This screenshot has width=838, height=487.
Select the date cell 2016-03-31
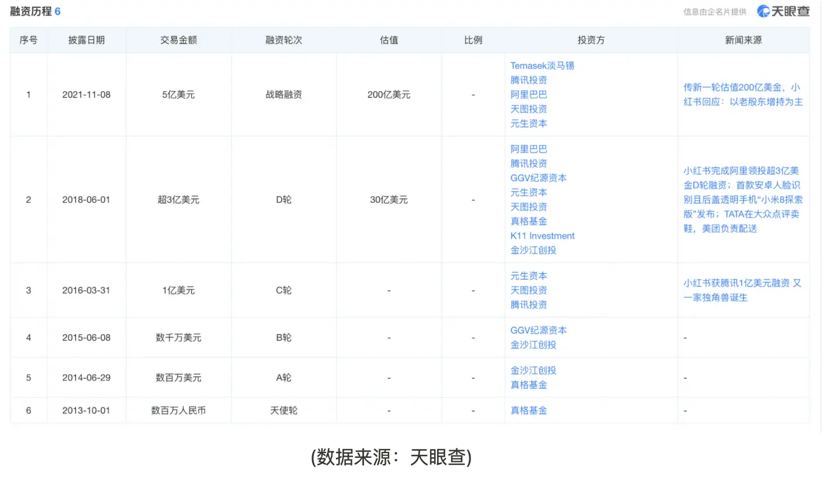[86, 290]
